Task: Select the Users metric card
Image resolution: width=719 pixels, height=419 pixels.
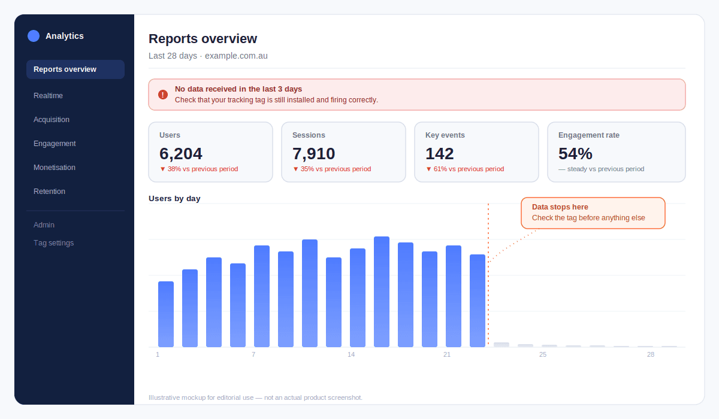Action: tap(210, 152)
